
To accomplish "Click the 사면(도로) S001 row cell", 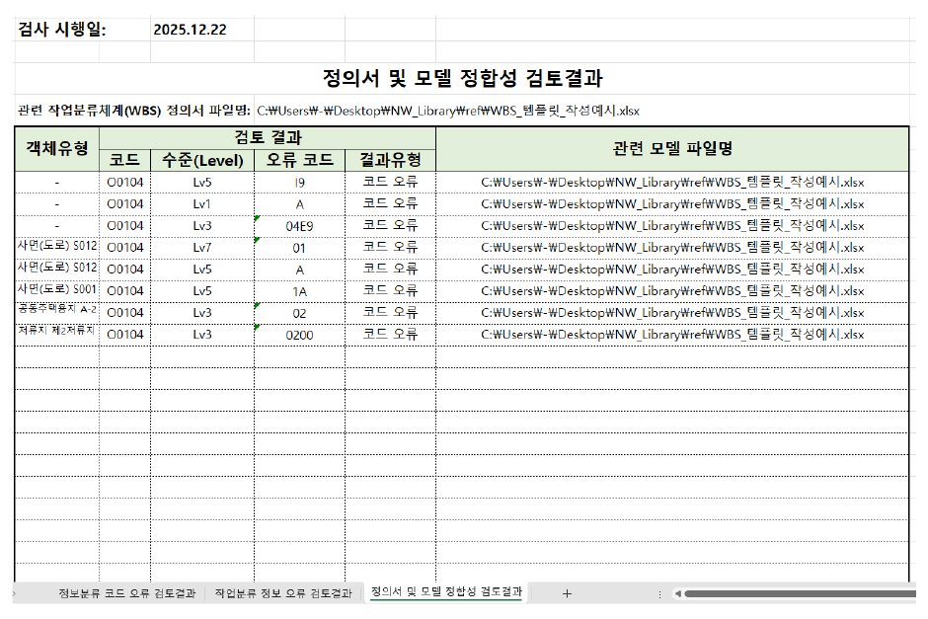I will pos(54,288).
